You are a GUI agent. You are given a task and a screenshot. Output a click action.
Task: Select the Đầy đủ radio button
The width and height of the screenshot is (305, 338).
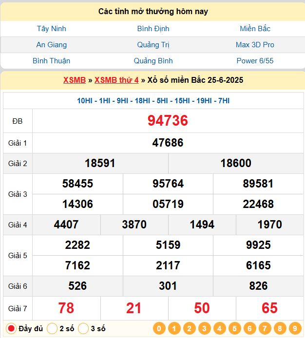click(x=11, y=329)
